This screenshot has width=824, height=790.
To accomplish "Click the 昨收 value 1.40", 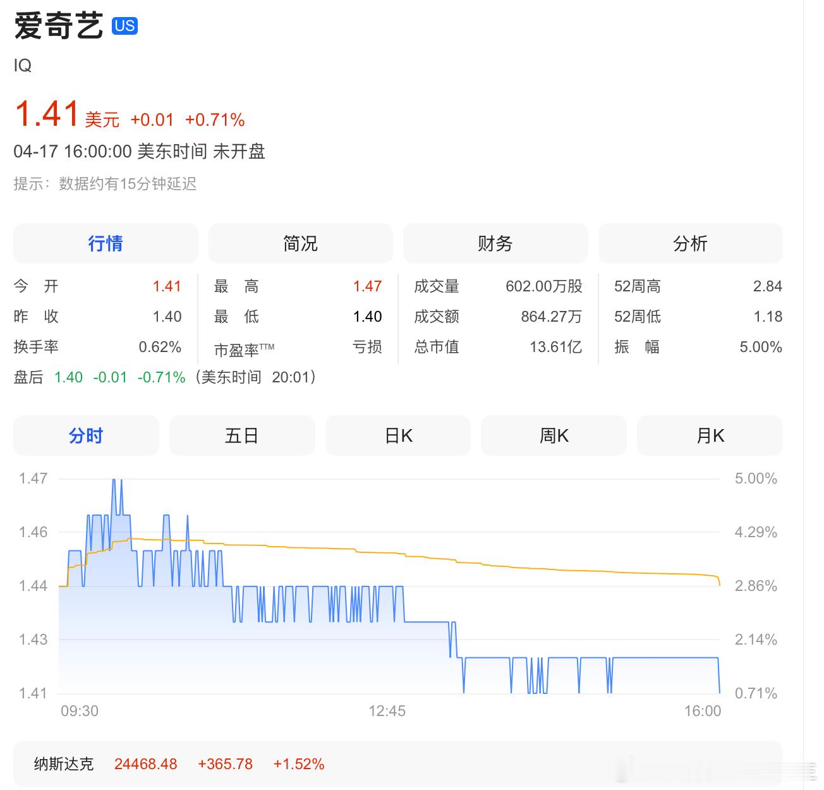I will (x=167, y=317).
